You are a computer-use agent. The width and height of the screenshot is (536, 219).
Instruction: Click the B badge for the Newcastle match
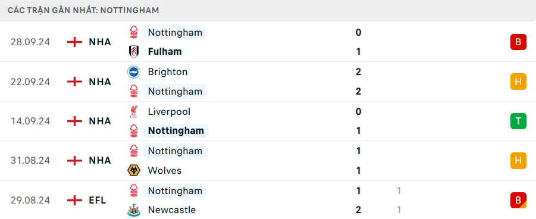click(x=518, y=200)
